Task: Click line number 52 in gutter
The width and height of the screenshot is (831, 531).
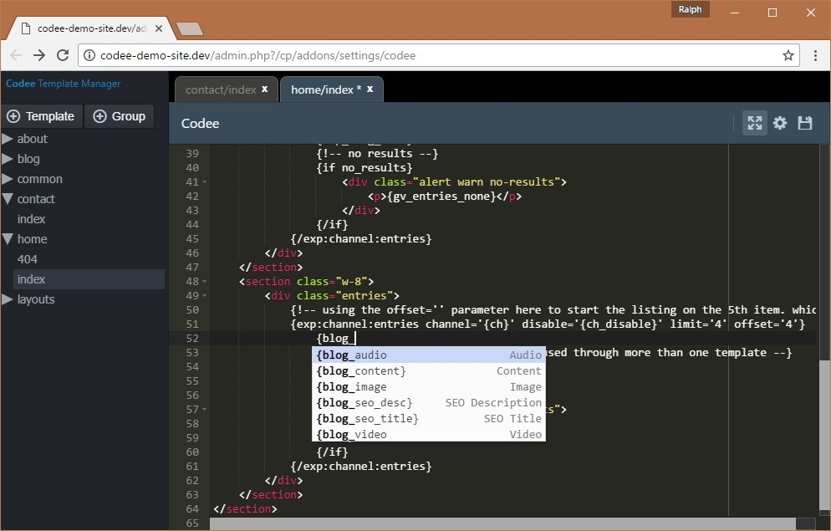Action: [192, 339]
